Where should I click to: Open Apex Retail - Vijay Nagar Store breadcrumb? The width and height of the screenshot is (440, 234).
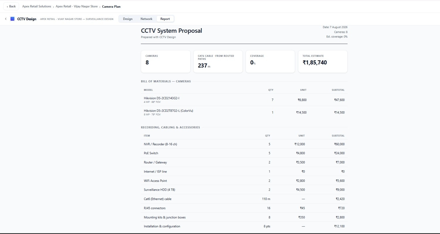tap(77, 6)
